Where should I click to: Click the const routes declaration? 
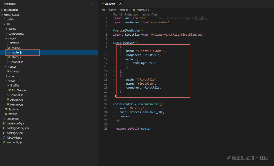click(x=125, y=43)
